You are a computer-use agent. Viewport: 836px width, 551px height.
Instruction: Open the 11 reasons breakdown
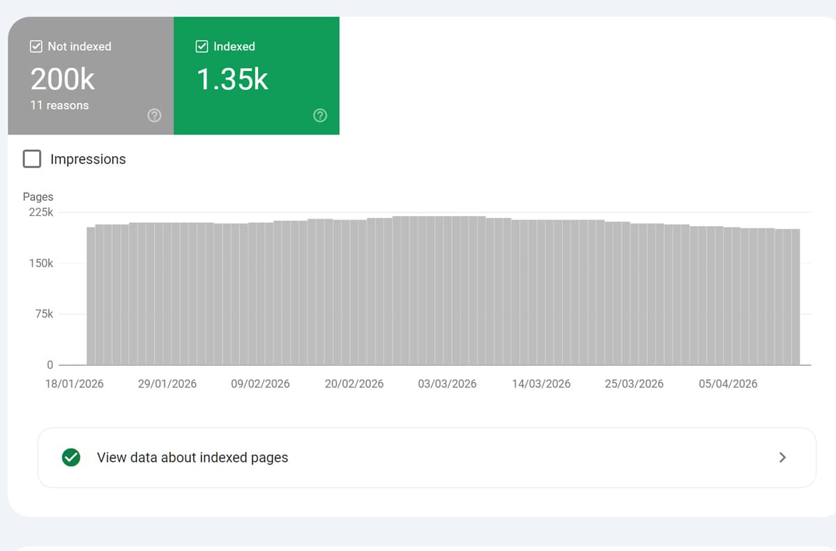tap(59, 105)
